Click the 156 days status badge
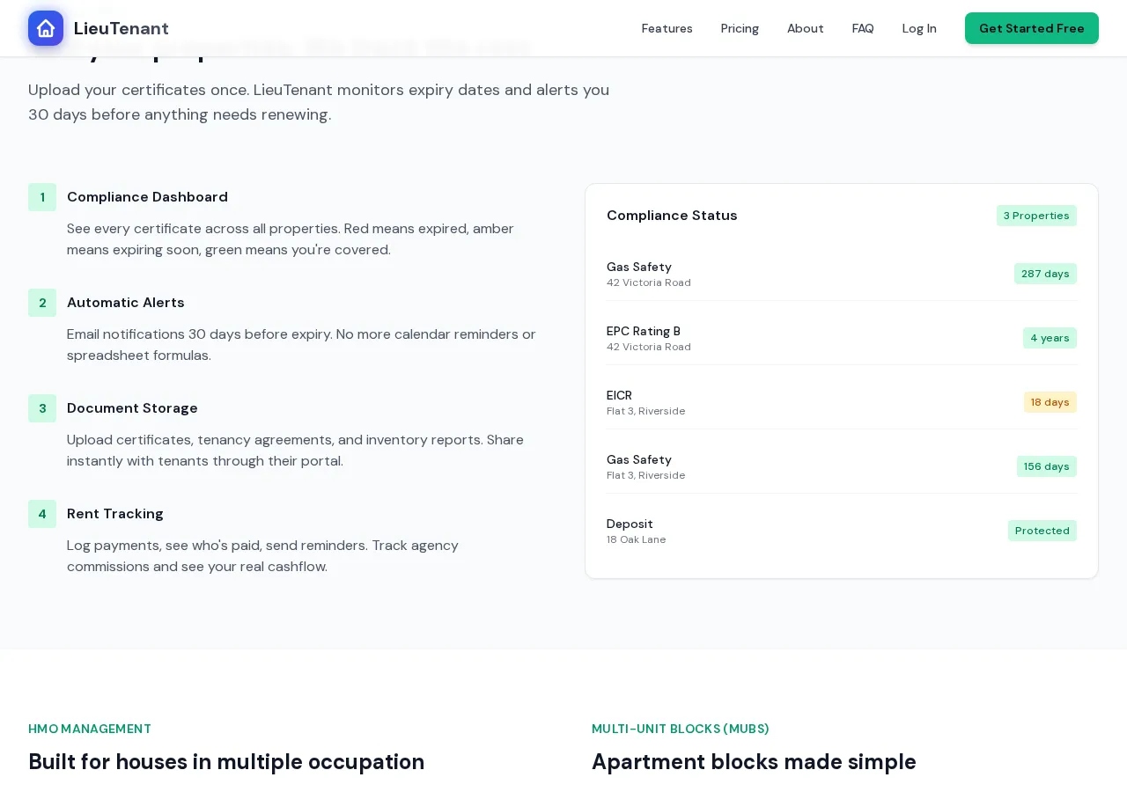The image size is (1127, 792). [1046, 466]
